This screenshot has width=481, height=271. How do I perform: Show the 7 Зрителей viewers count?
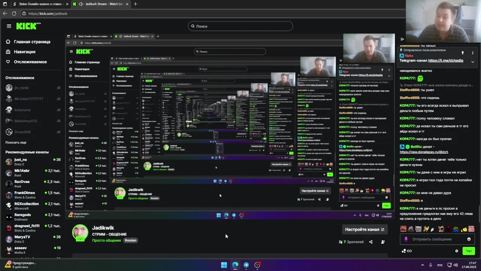(x=351, y=242)
